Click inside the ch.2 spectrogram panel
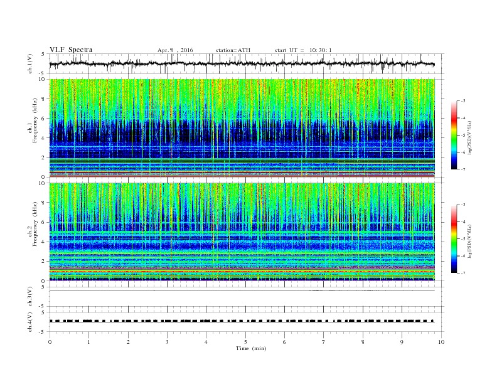Image resolution: width=497 pixels, height=384 pixels. 242,232
